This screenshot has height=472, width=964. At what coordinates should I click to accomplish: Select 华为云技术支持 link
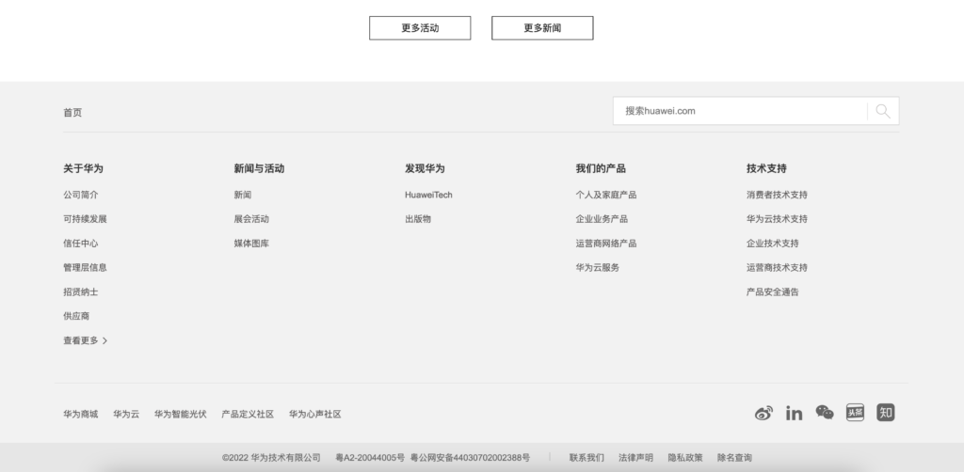point(777,219)
